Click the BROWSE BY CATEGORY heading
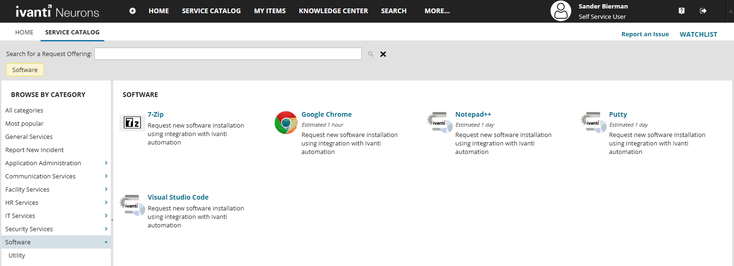 pyautogui.click(x=48, y=95)
